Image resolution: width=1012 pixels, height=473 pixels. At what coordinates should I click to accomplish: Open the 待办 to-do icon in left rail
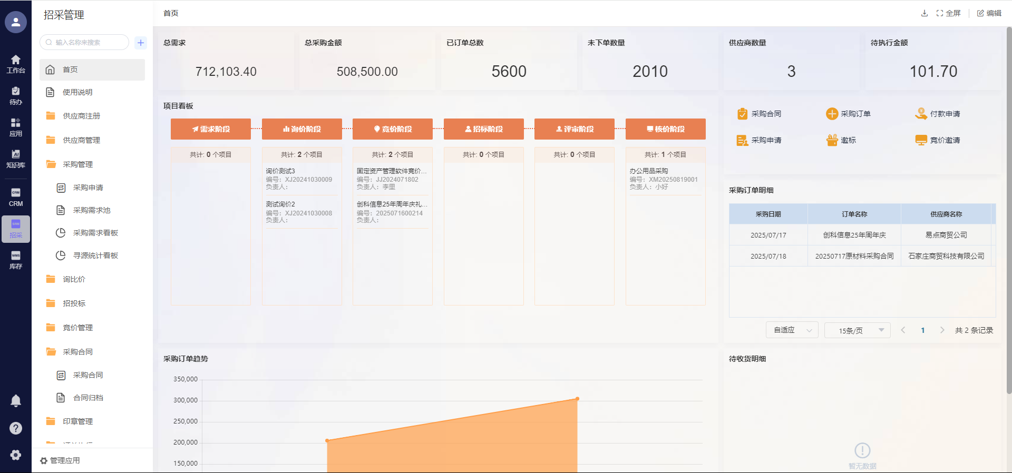[x=16, y=96]
